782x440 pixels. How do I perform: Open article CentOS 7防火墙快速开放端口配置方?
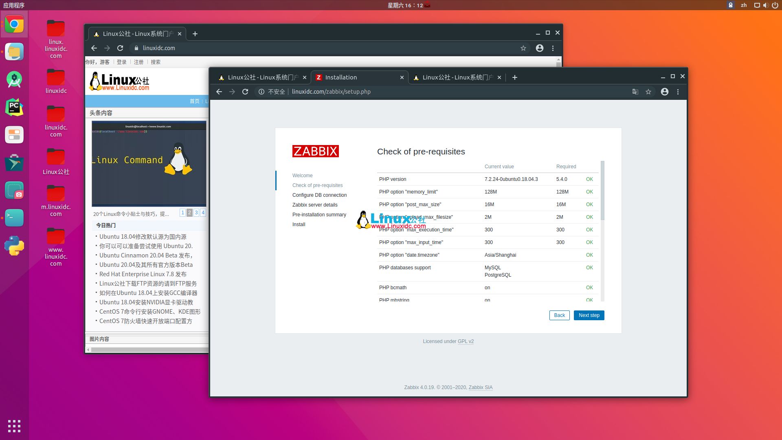click(x=146, y=321)
